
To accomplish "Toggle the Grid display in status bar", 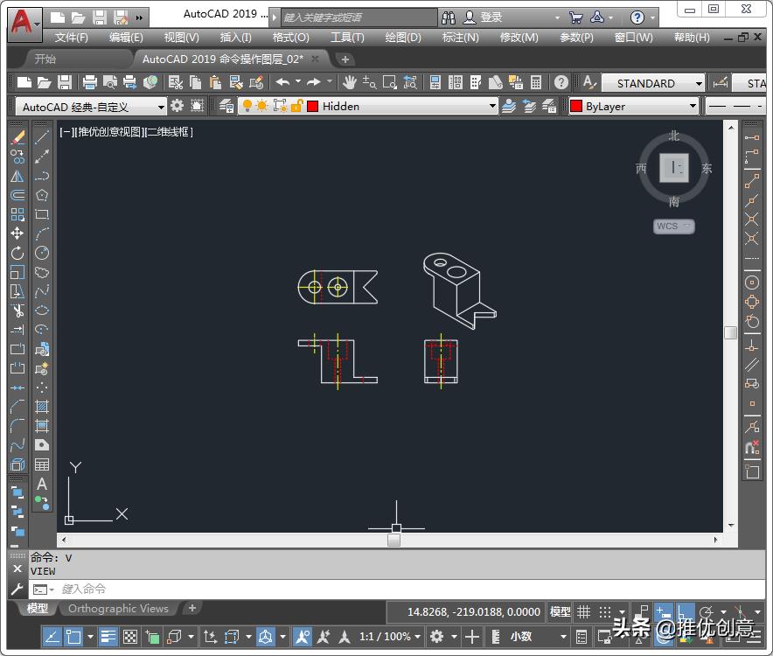I will coord(582,611).
